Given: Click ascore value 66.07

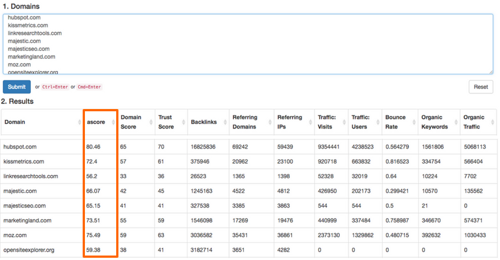Looking at the screenshot, I should (93, 191).
